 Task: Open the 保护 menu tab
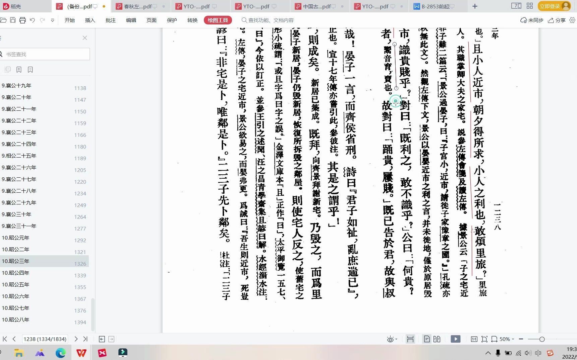pos(172,20)
